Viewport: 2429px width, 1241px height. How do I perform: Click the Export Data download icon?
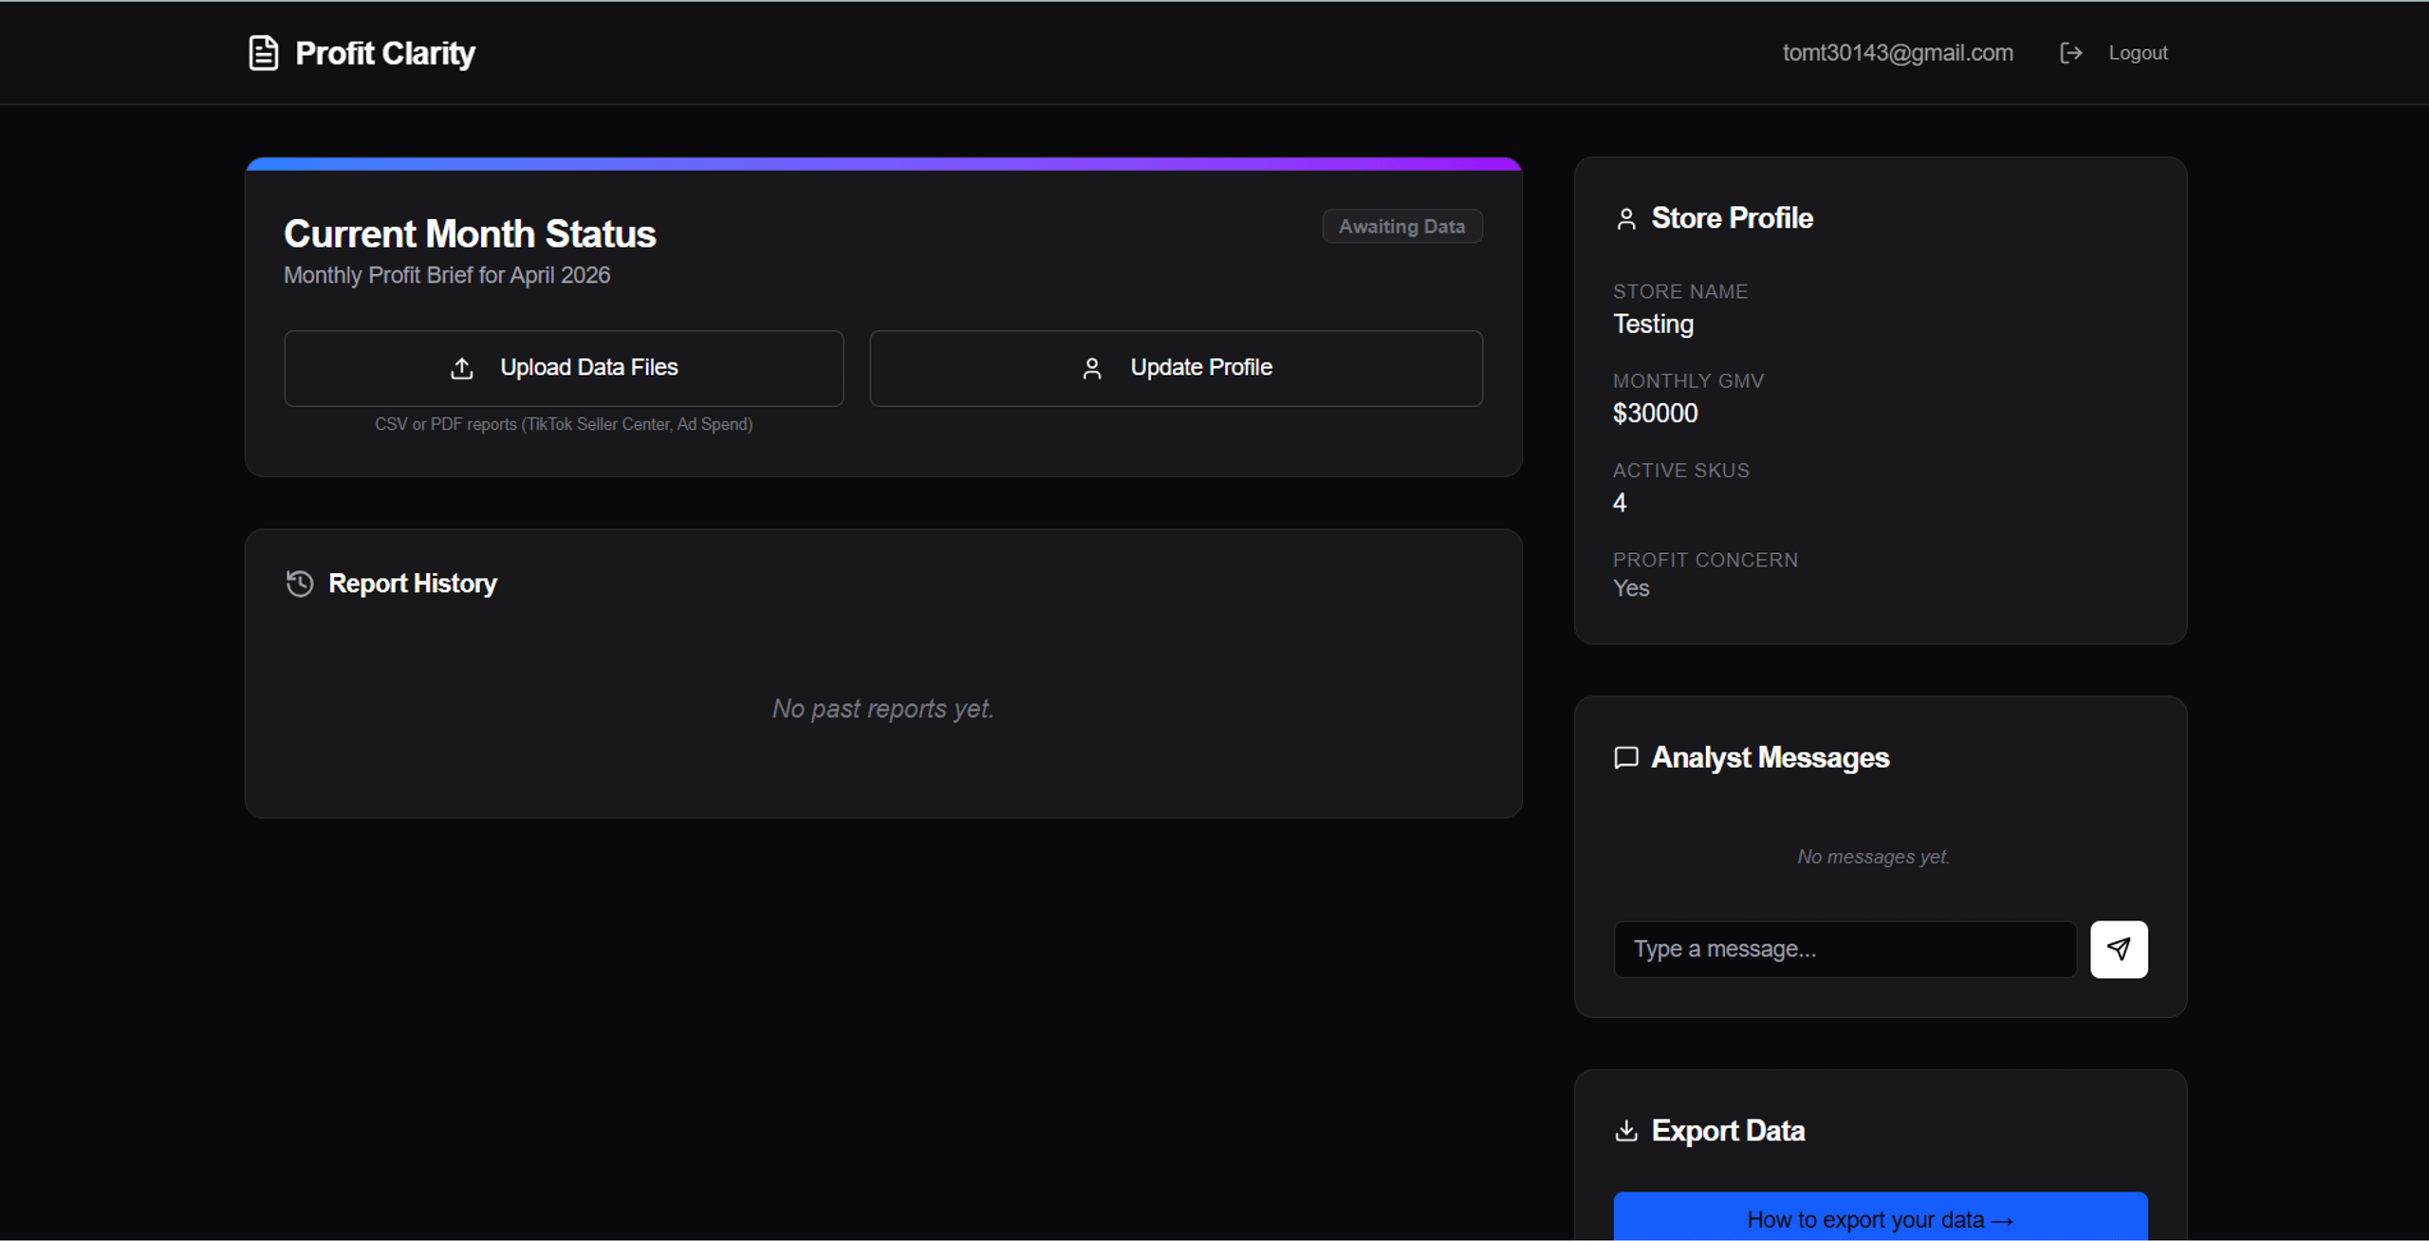(1626, 1130)
